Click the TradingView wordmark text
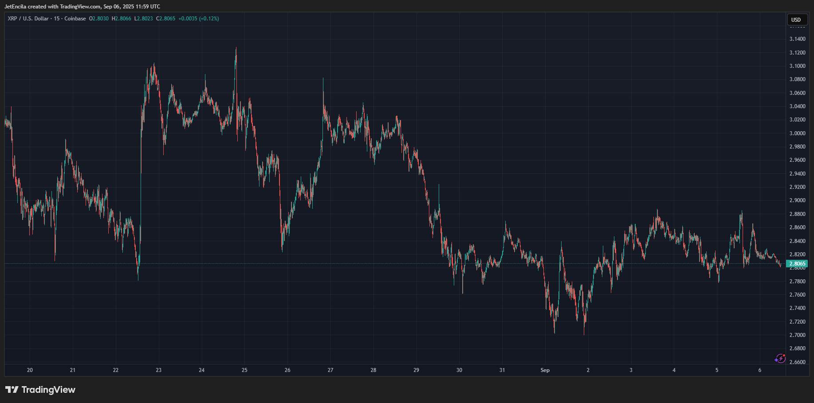814x403 pixels. 48,390
